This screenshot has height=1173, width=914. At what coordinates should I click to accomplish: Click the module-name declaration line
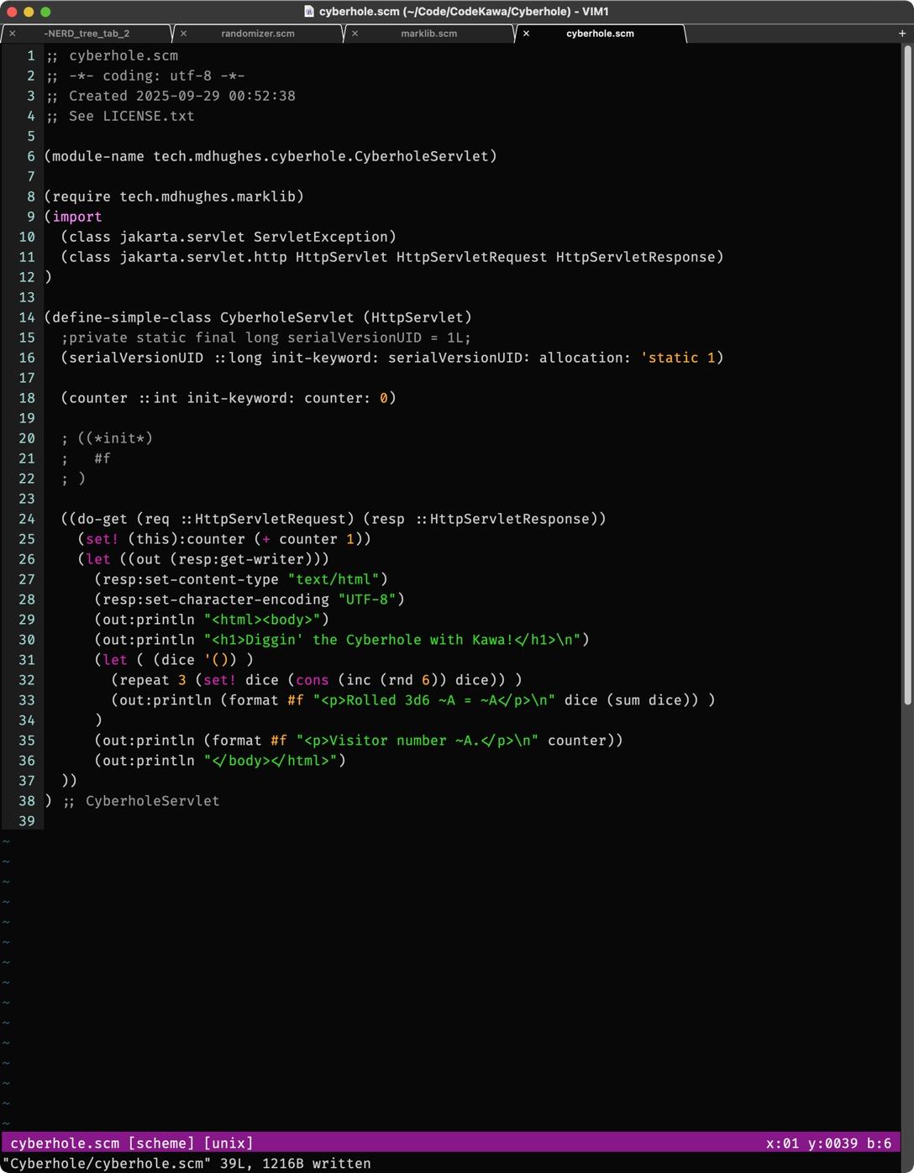(271, 156)
